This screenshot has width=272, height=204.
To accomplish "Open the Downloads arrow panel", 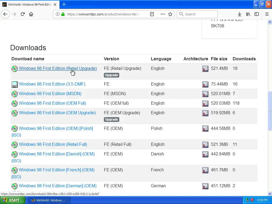I will pos(240,14).
